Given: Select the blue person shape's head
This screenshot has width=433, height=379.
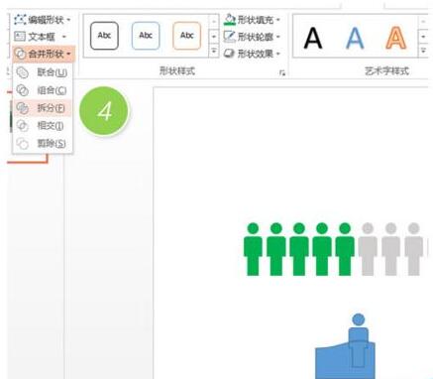Looking at the screenshot, I should pos(359,319).
